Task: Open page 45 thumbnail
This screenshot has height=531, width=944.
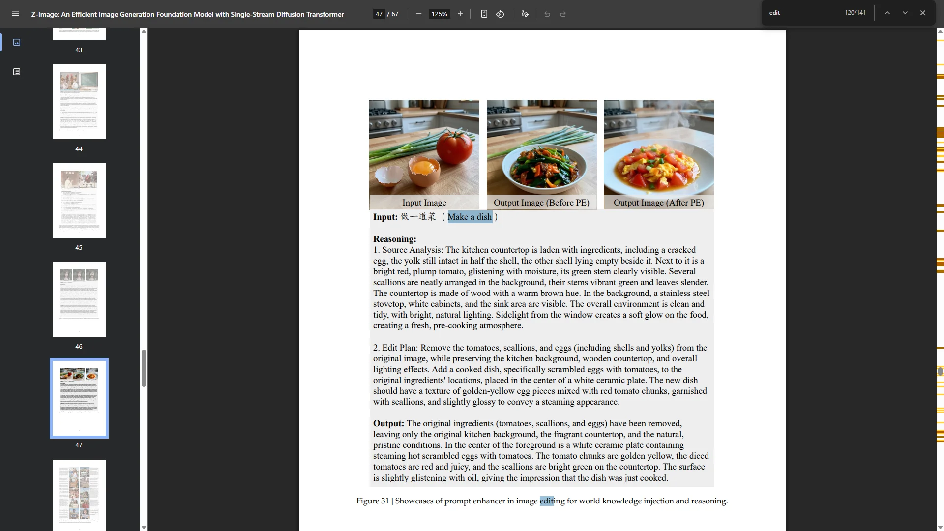Action: [x=79, y=201]
